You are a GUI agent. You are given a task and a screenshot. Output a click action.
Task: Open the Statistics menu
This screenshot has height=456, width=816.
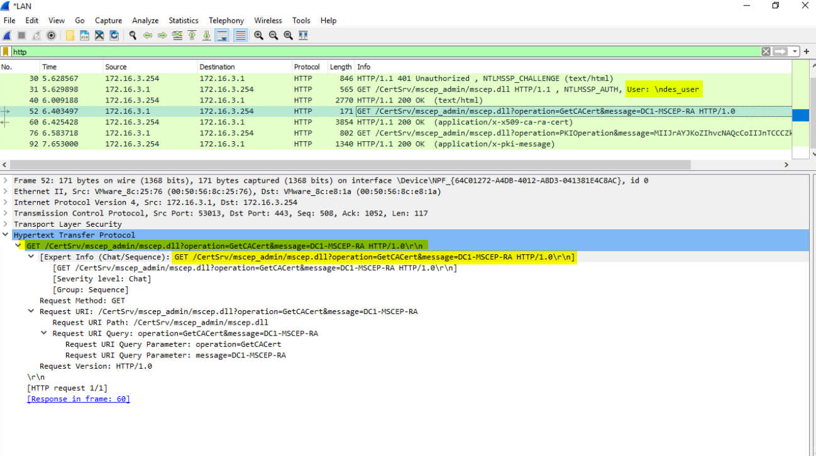[183, 20]
